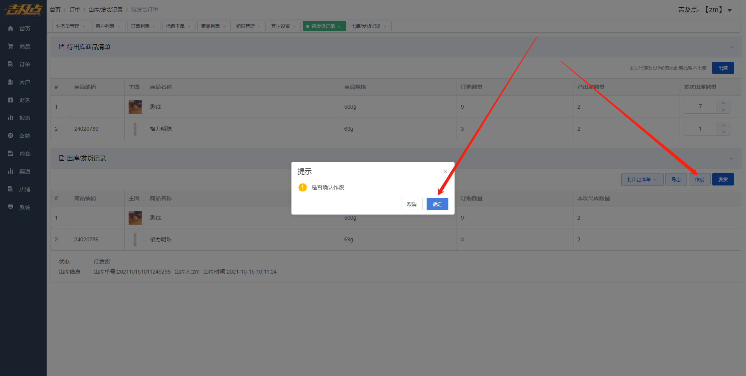Open the 报表 chart sidebar icon
The image size is (746, 376).
tap(10, 118)
